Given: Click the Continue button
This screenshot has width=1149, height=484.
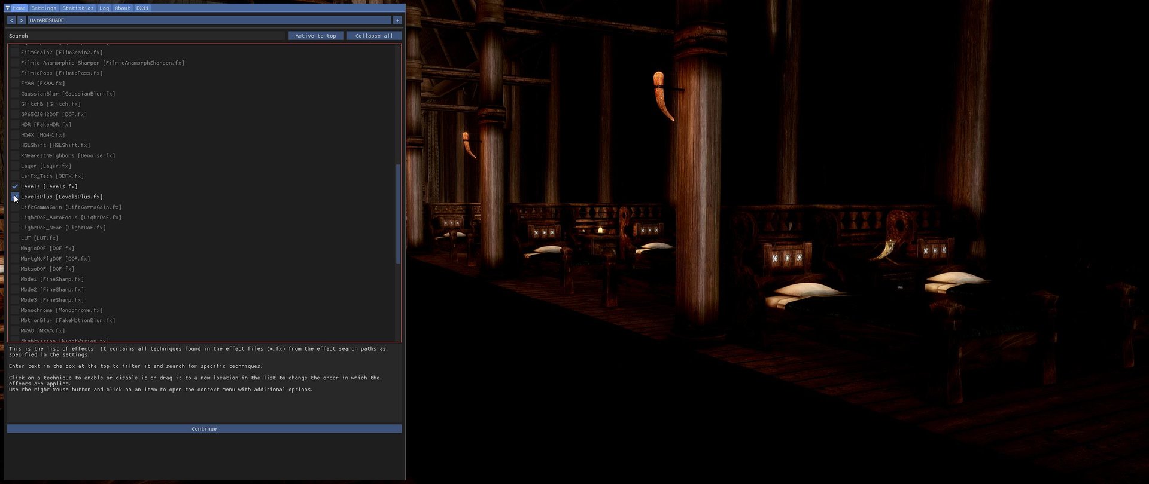Looking at the screenshot, I should pyautogui.click(x=204, y=429).
